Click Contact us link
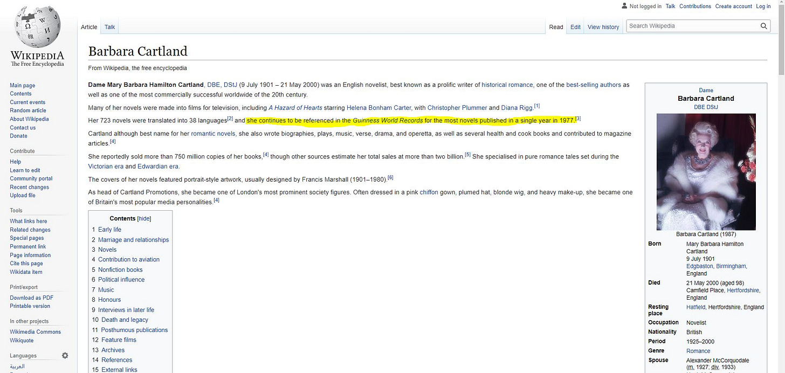 (23, 128)
